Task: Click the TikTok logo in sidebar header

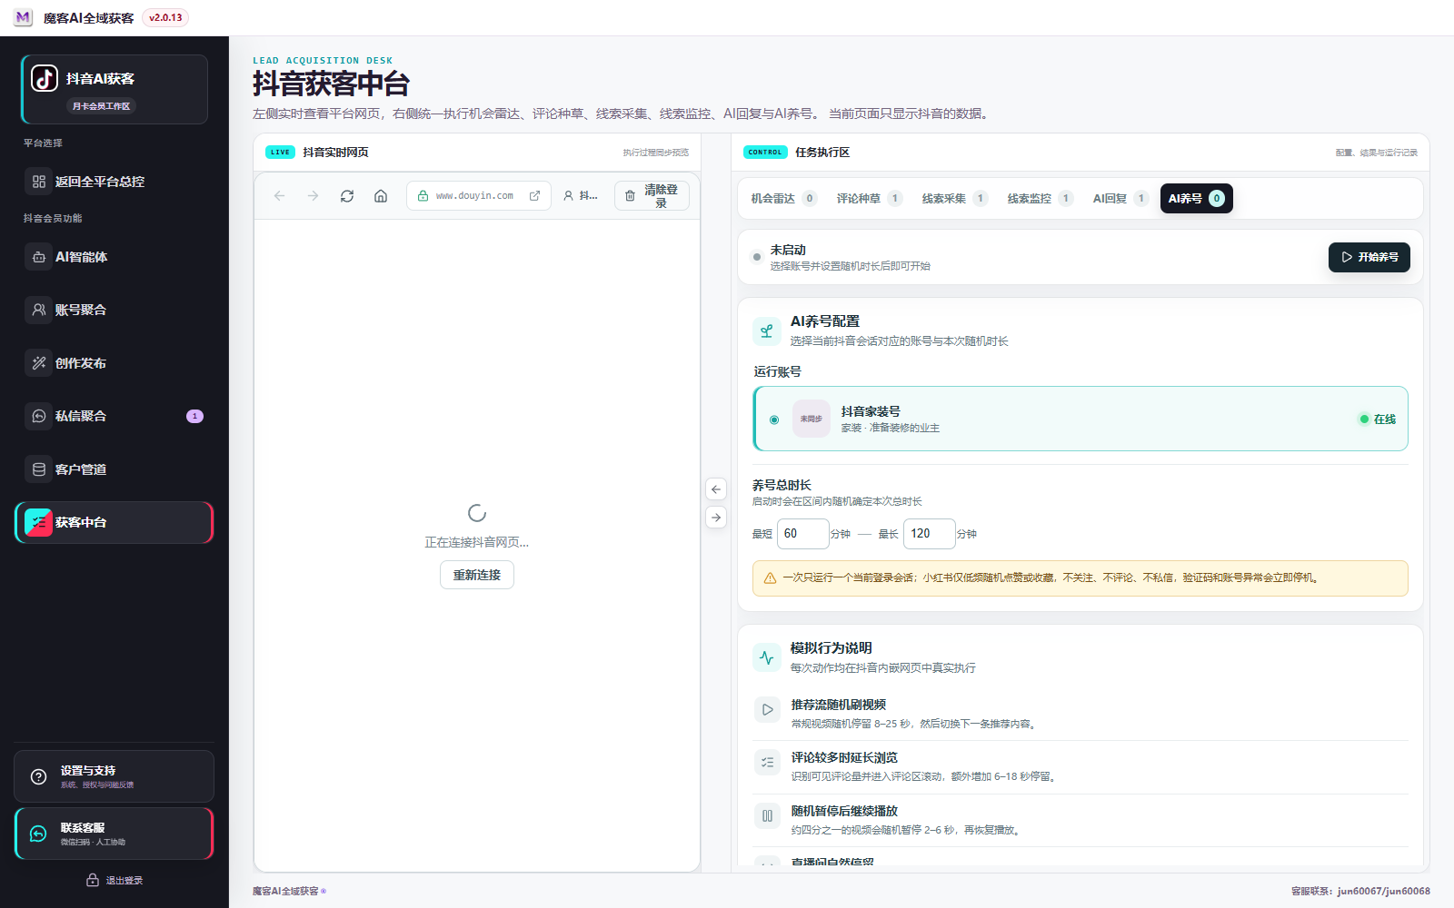Action: [x=45, y=78]
